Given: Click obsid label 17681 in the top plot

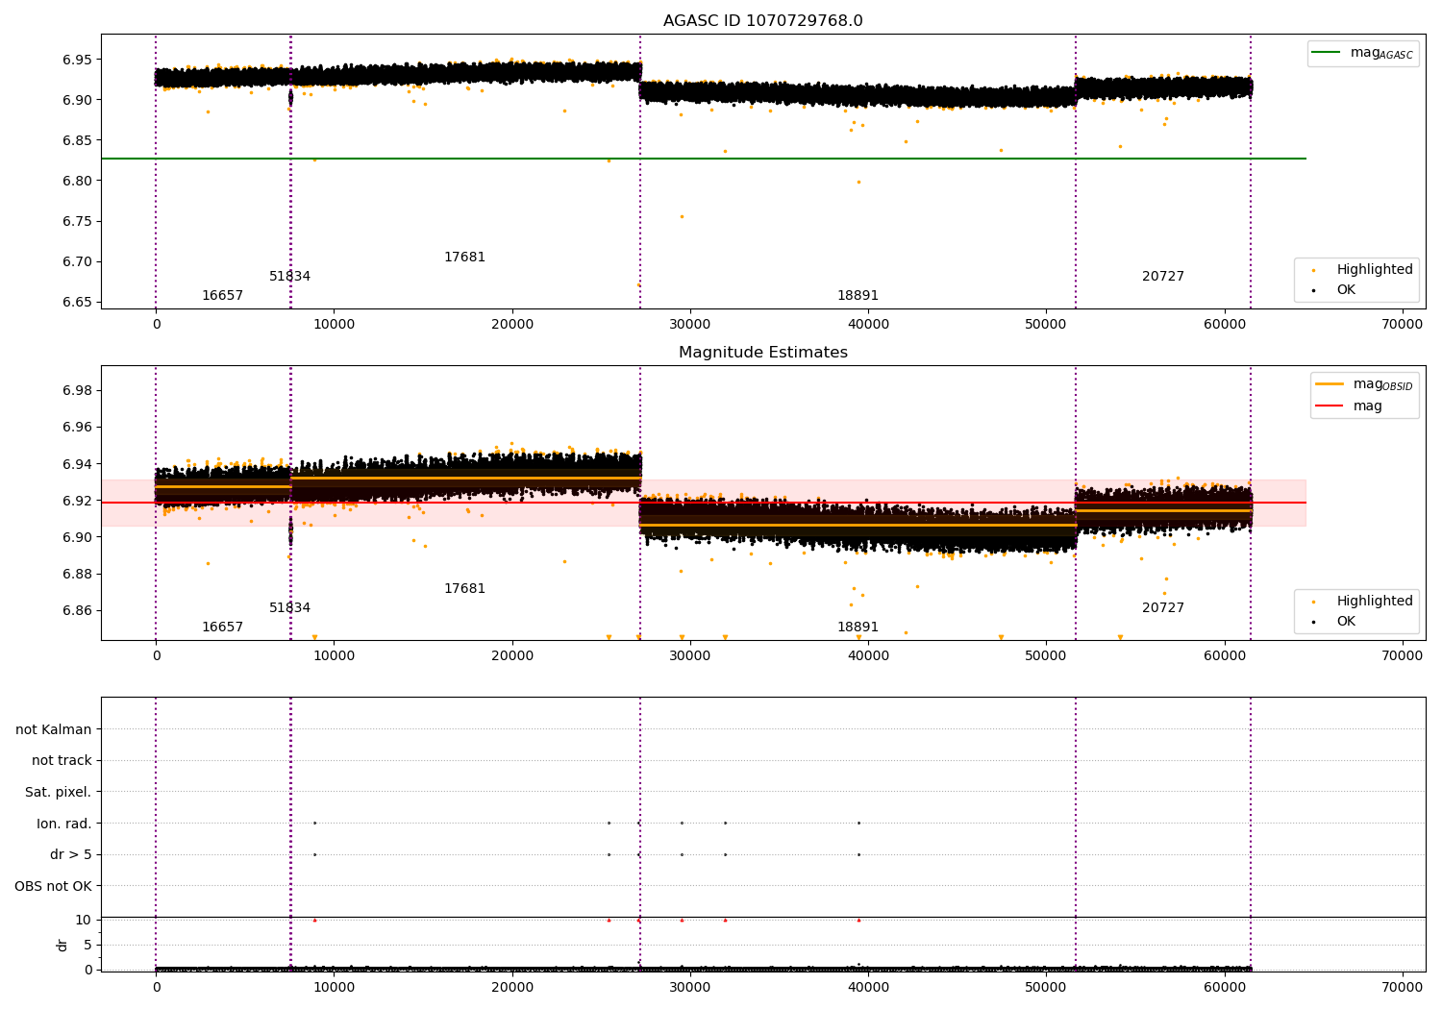Looking at the screenshot, I should pyautogui.click(x=464, y=258).
